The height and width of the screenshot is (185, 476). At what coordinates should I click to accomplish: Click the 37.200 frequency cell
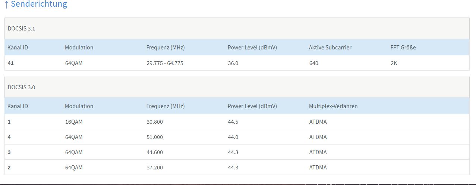[x=155, y=168]
